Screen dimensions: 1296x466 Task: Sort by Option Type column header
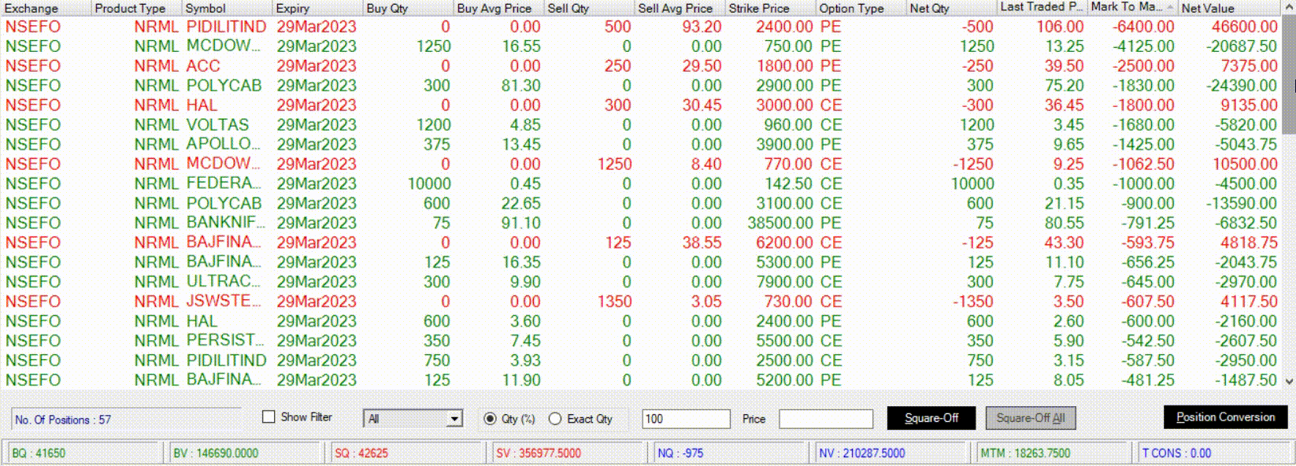pos(861,8)
